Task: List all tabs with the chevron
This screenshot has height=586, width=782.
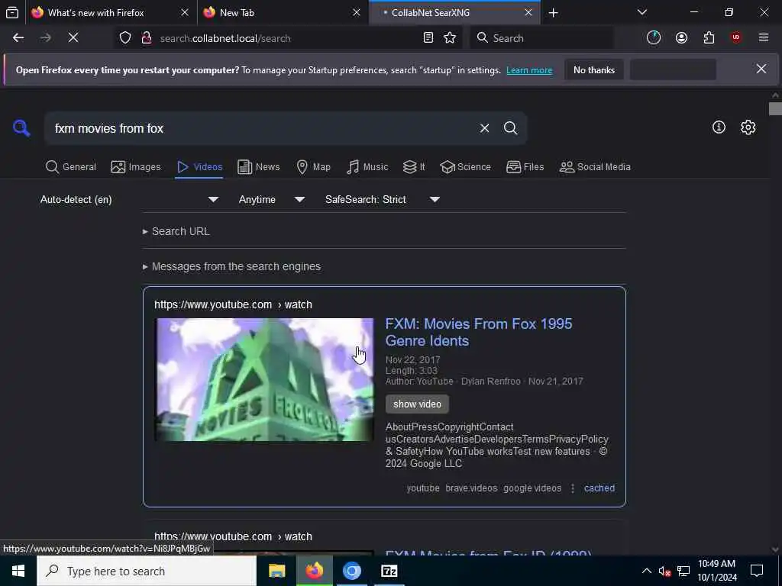Action: click(641, 12)
